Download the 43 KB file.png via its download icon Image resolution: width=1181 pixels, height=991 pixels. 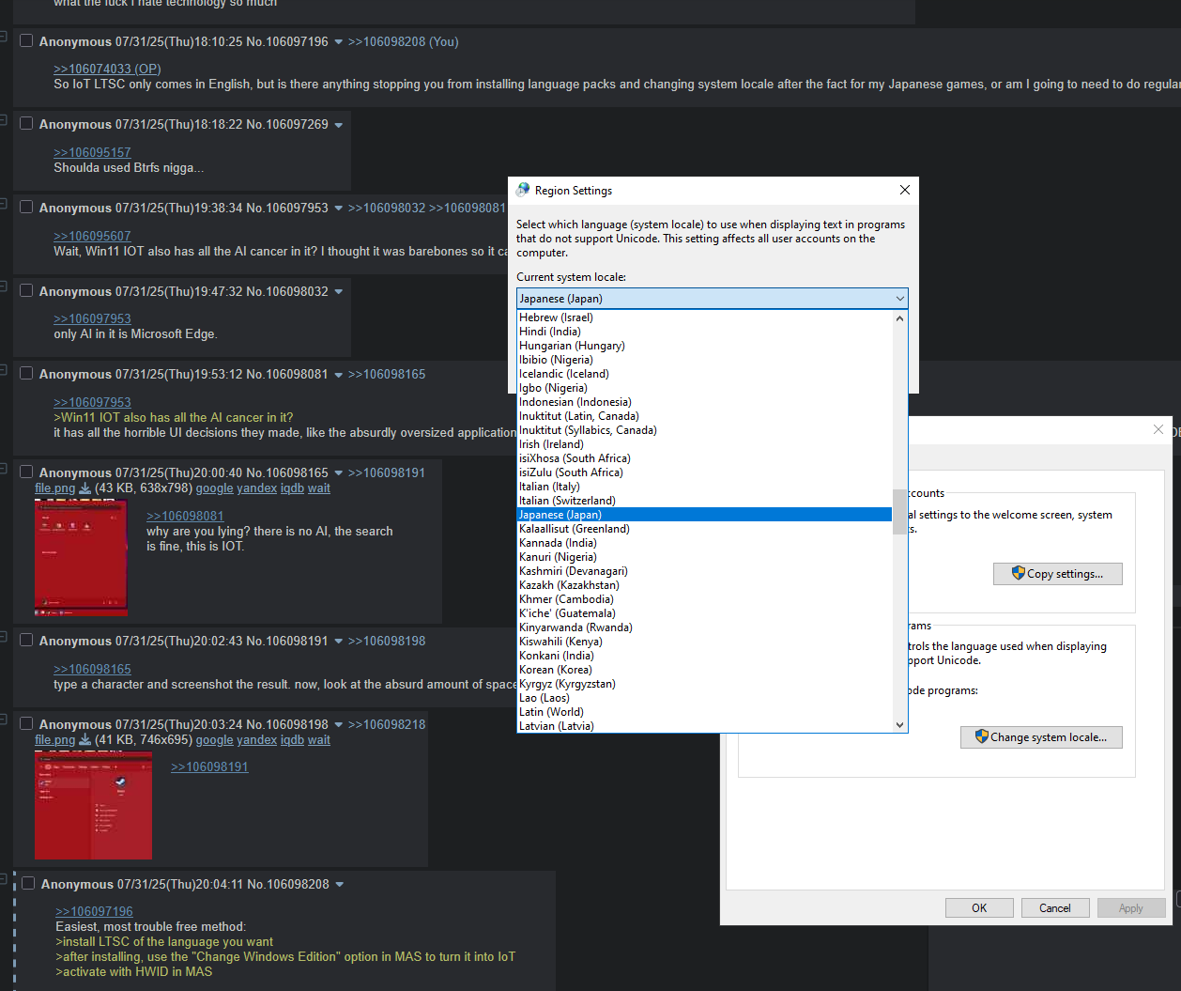coord(84,488)
